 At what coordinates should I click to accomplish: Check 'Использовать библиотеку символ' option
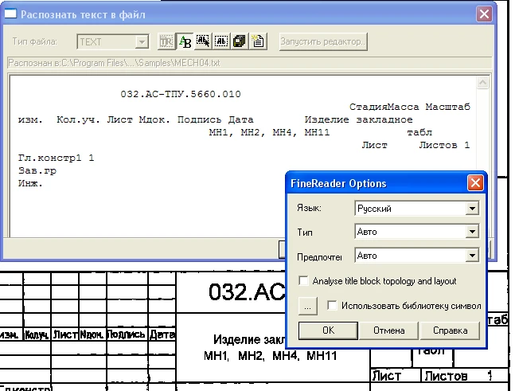(x=334, y=305)
